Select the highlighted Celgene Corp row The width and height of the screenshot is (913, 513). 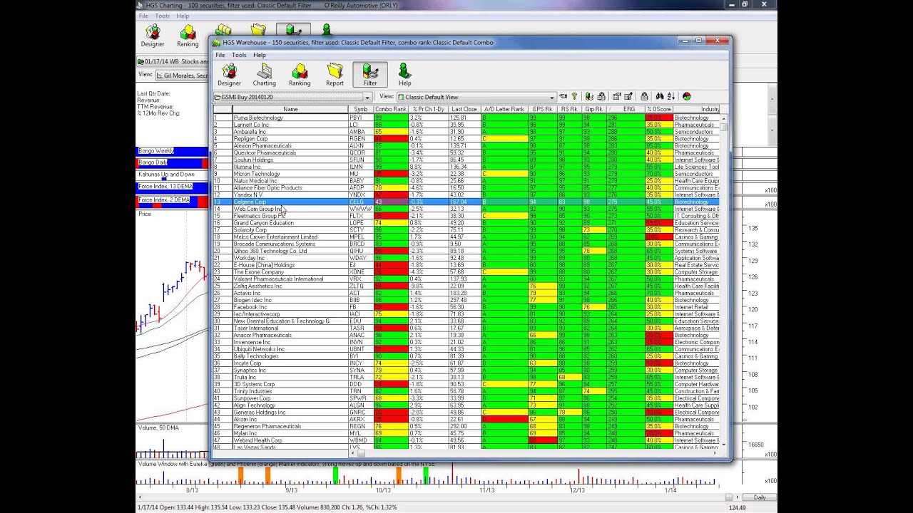466,202
